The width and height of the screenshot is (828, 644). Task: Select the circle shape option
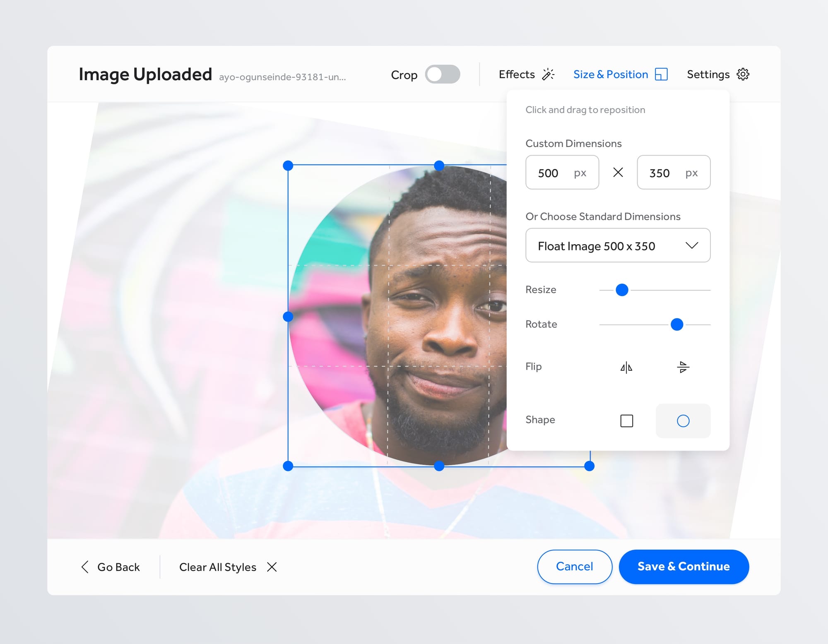tap(683, 421)
